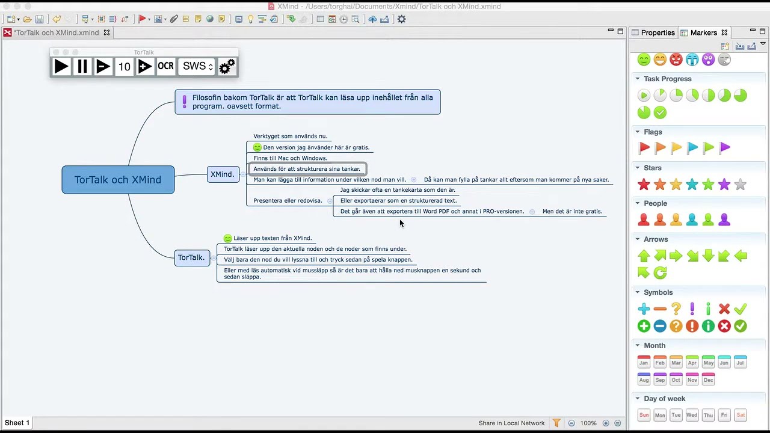The image size is (770, 433).
Task: Open the new workbook dropdown arrow
Action: pyautogui.click(x=18, y=20)
